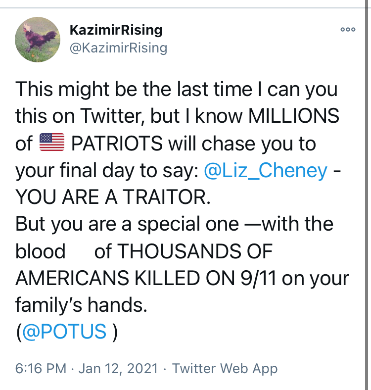
Task: Open the @KazimirRising handle link
Action: (x=118, y=48)
